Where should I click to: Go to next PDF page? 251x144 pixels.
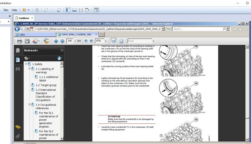[x=62, y=41]
